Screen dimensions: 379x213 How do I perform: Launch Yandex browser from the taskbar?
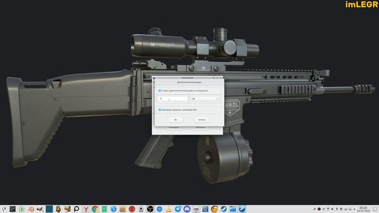coord(86,209)
